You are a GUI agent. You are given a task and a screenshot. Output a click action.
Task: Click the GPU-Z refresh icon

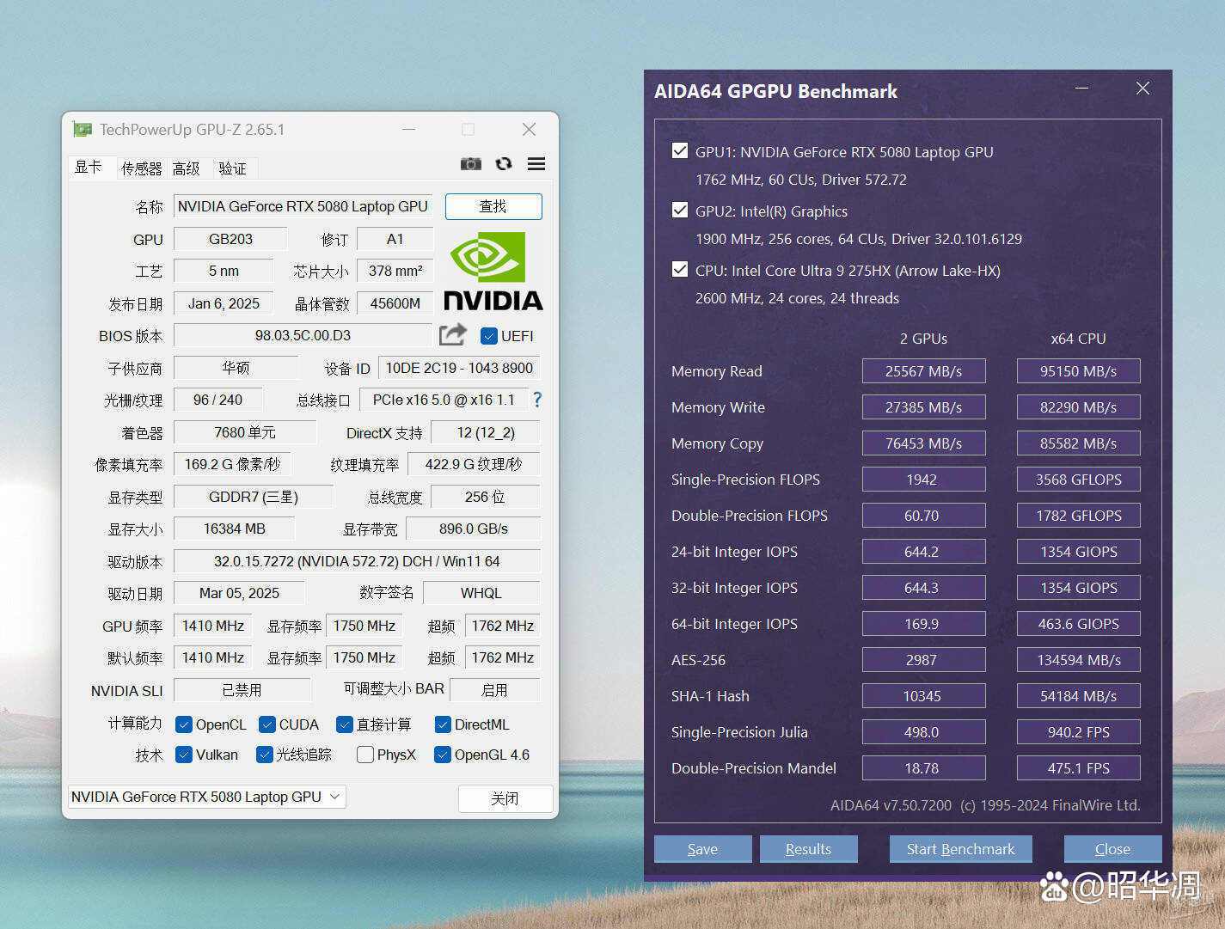pos(504,163)
